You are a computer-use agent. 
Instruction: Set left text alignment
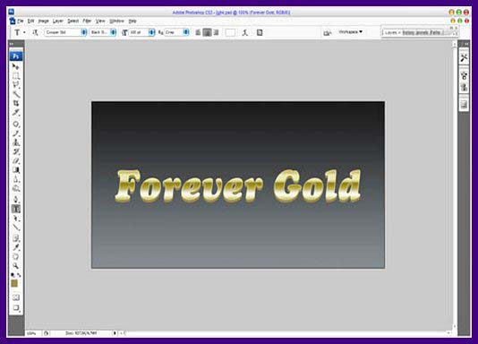[198, 32]
